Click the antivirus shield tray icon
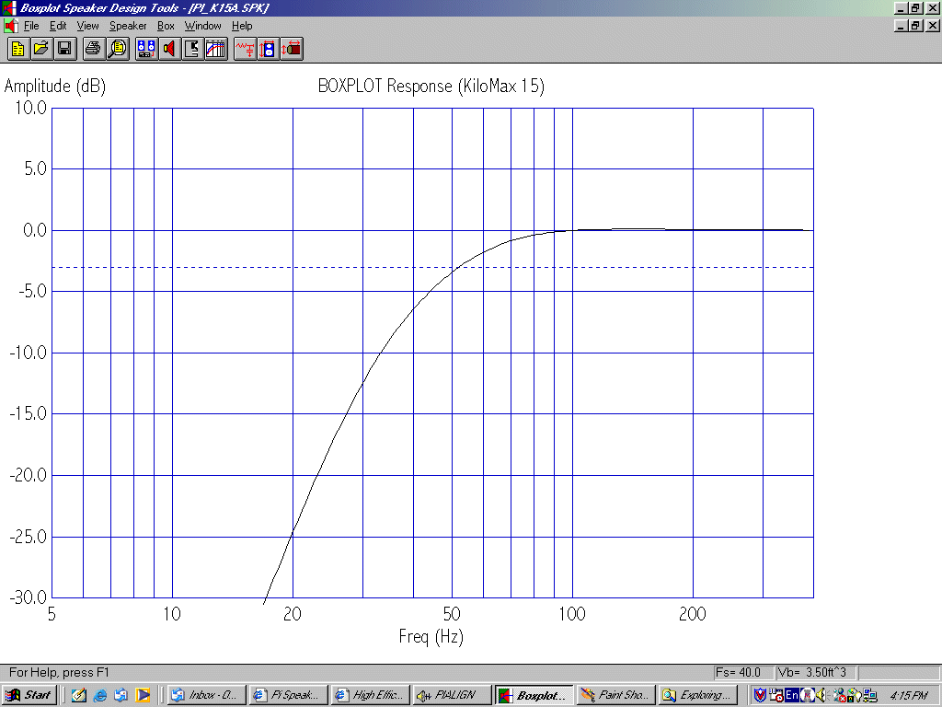Screen dimensions: 942x707 [x=760, y=695]
